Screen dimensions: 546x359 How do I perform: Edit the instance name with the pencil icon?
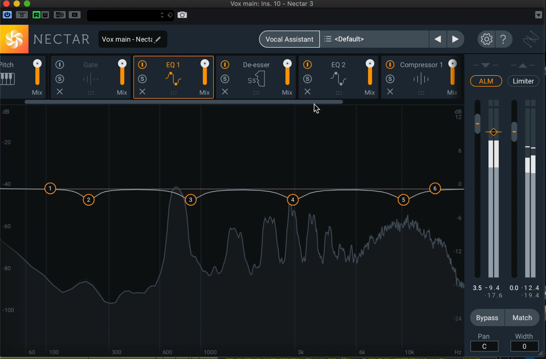[x=158, y=40]
